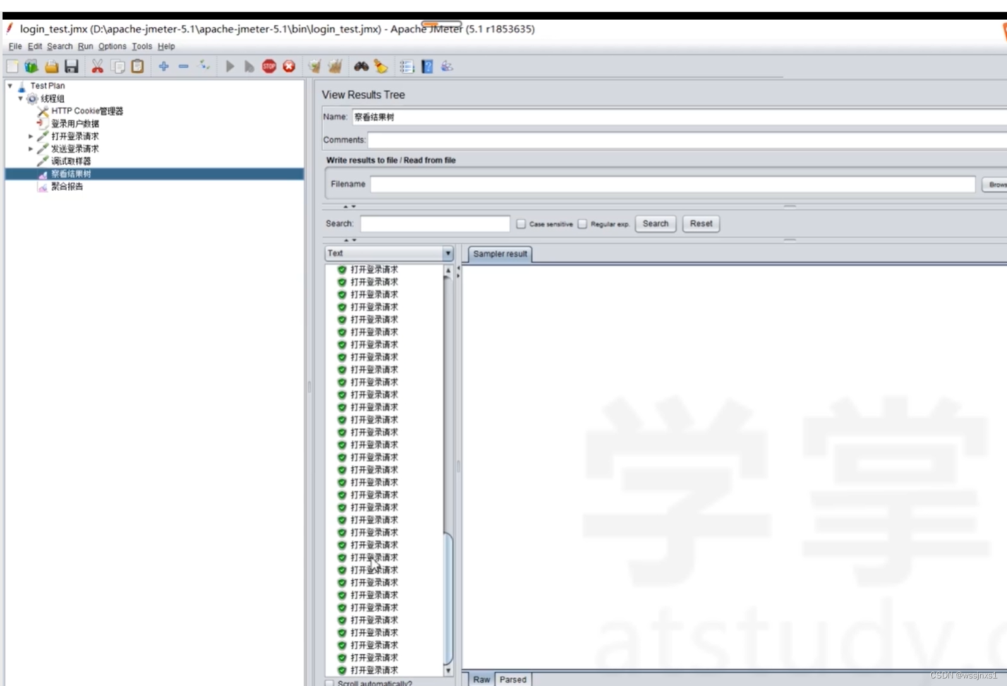
Task: Toggle the Scroll automatically checkbox
Action: click(x=330, y=683)
